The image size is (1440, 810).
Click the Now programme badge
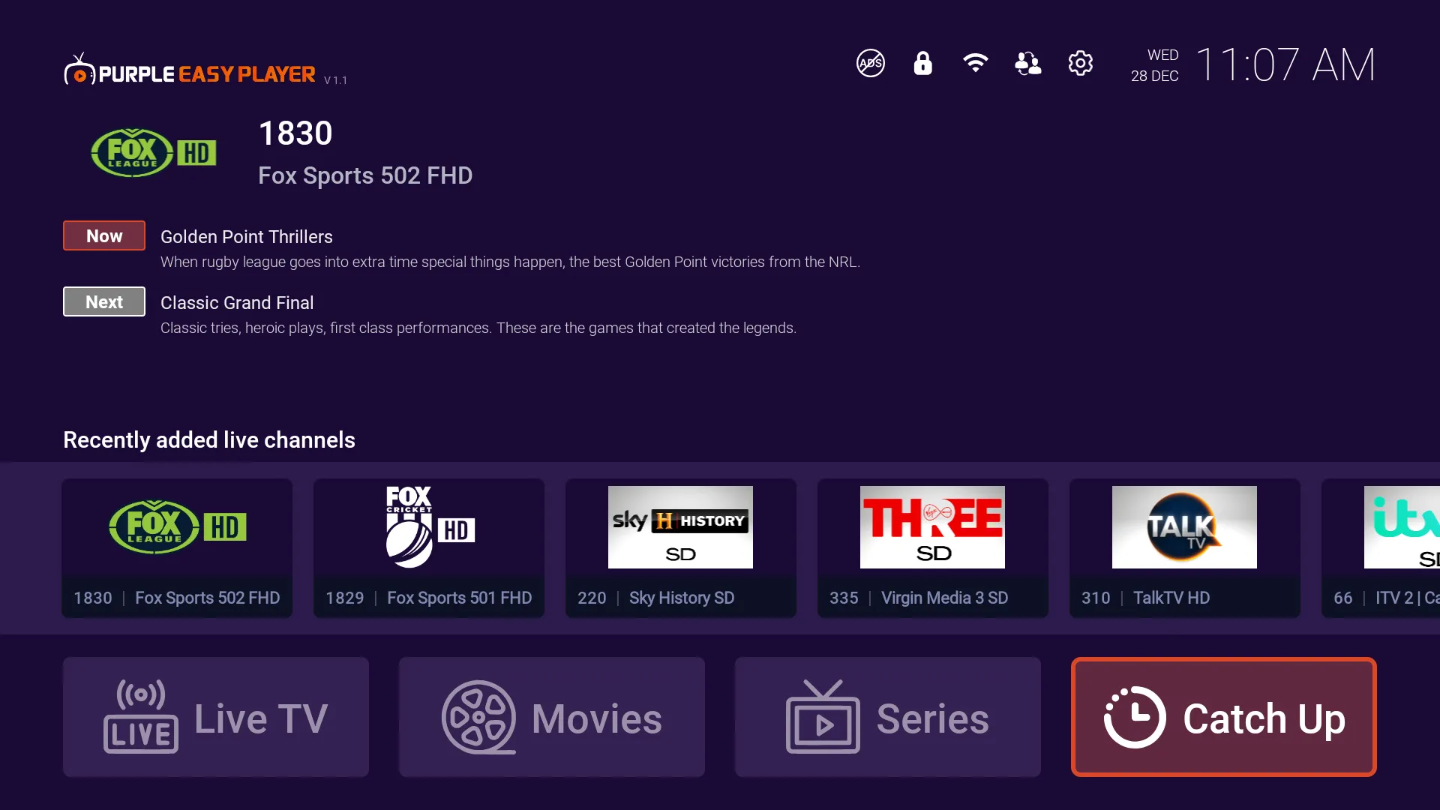[x=104, y=235]
